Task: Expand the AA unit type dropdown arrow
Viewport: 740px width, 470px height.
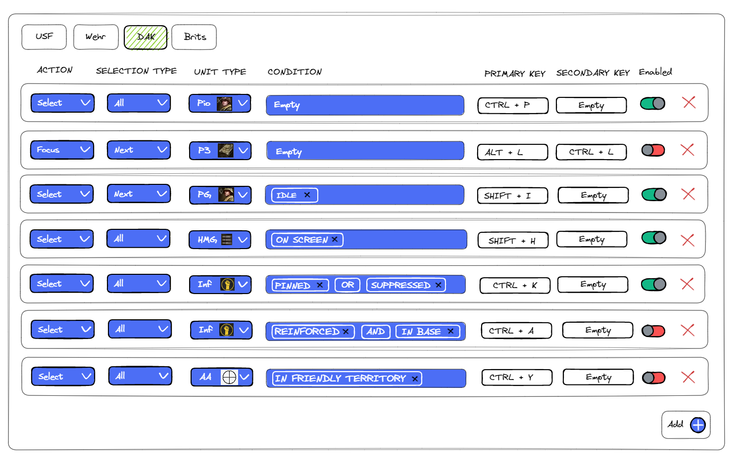Action: click(245, 378)
